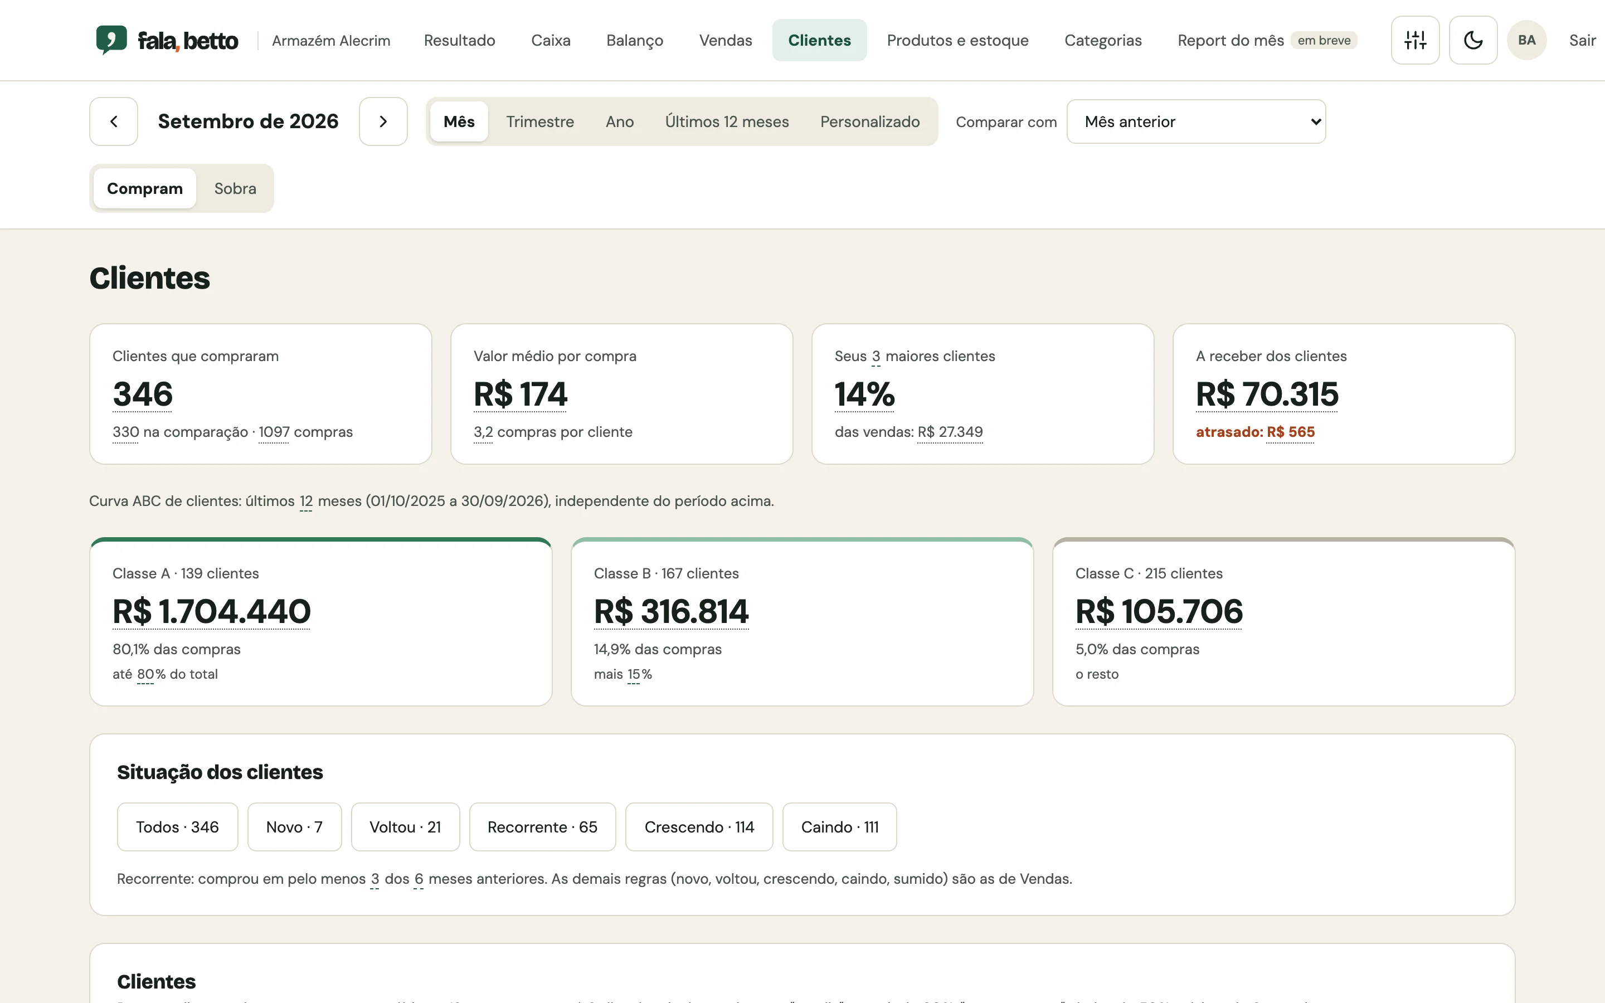
Task: Filter clients by Caindo · 111
Action: (x=839, y=826)
